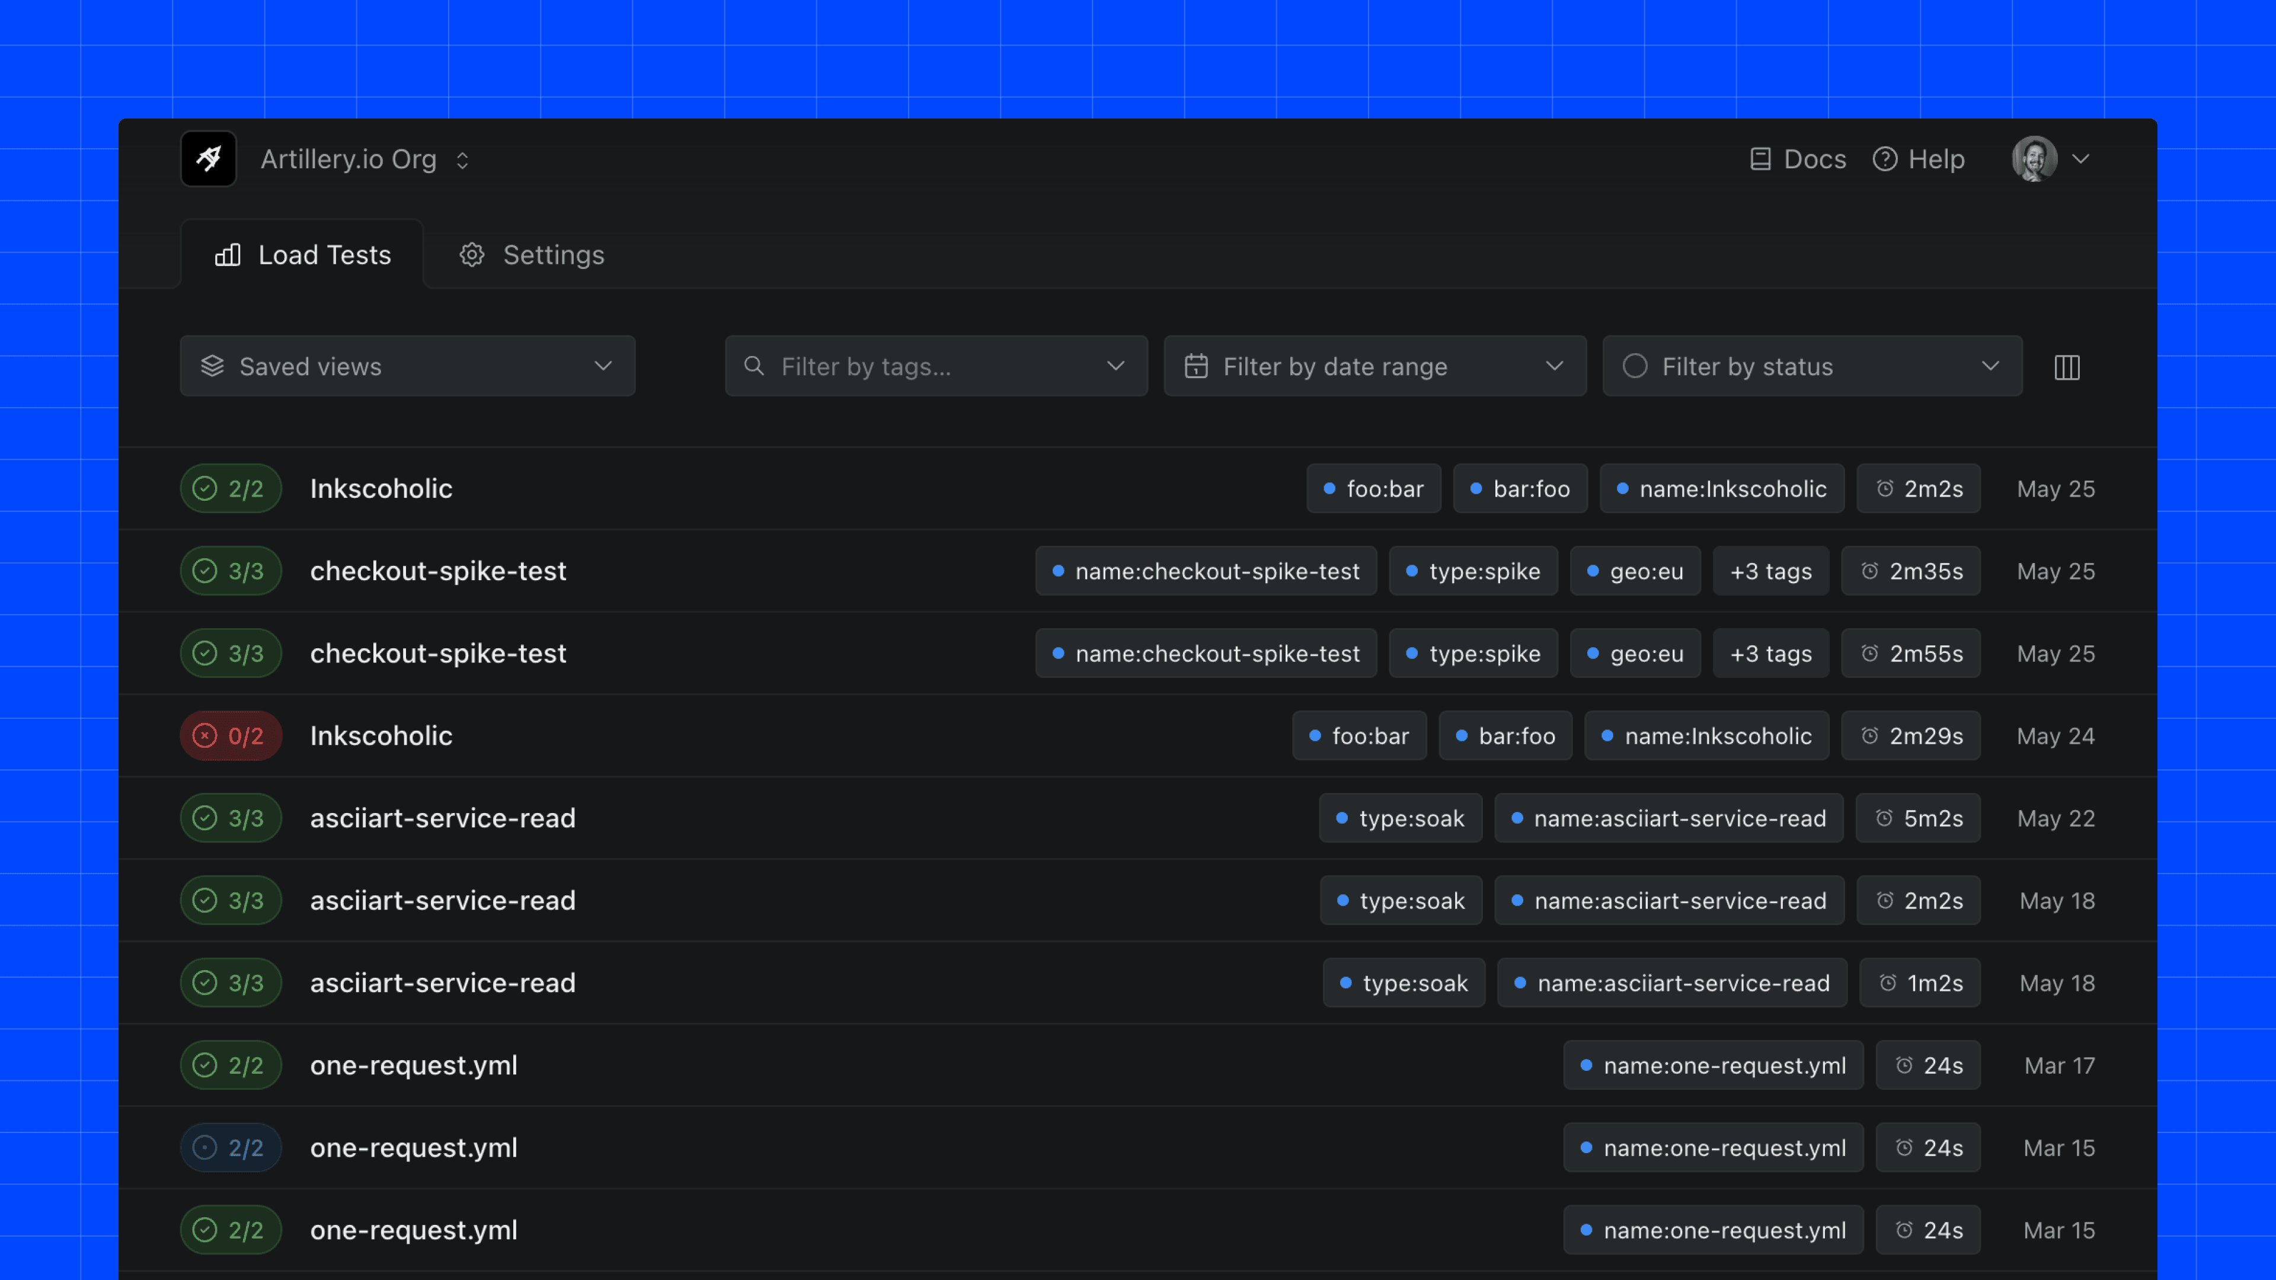This screenshot has height=1280, width=2276.
Task: Click the failed 0/2 status badge
Action: pos(231,736)
